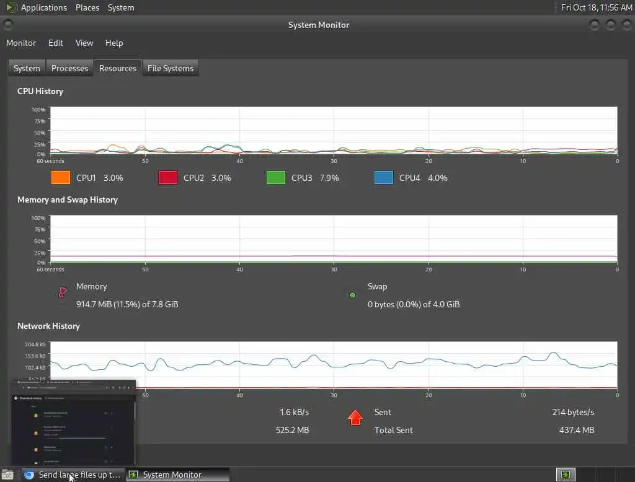The width and height of the screenshot is (635, 482).
Task: Click the Sent label beside the red arrow
Action: coord(383,412)
